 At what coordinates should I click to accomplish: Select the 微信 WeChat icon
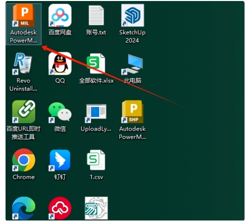[x=60, y=112]
